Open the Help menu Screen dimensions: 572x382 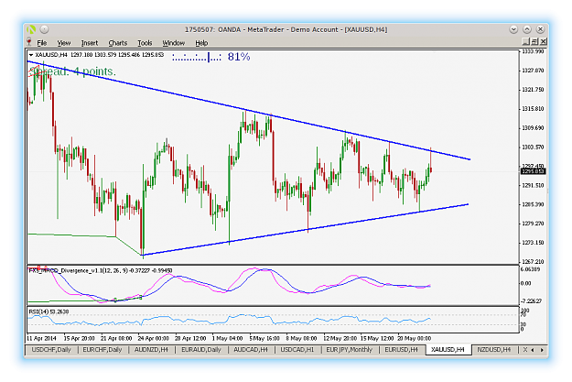[201, 43]
